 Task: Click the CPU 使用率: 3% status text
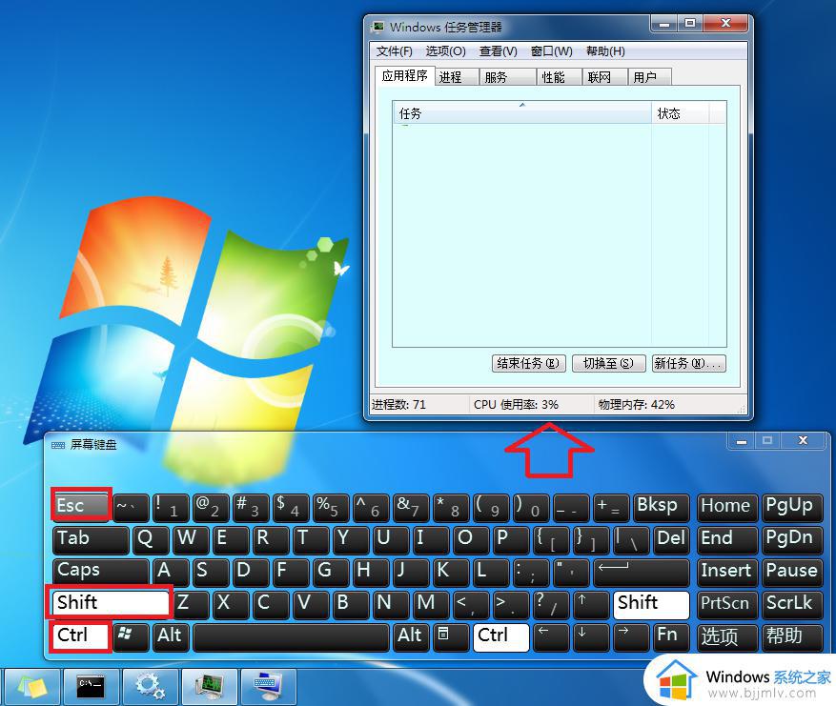click(x=516, y=404)
